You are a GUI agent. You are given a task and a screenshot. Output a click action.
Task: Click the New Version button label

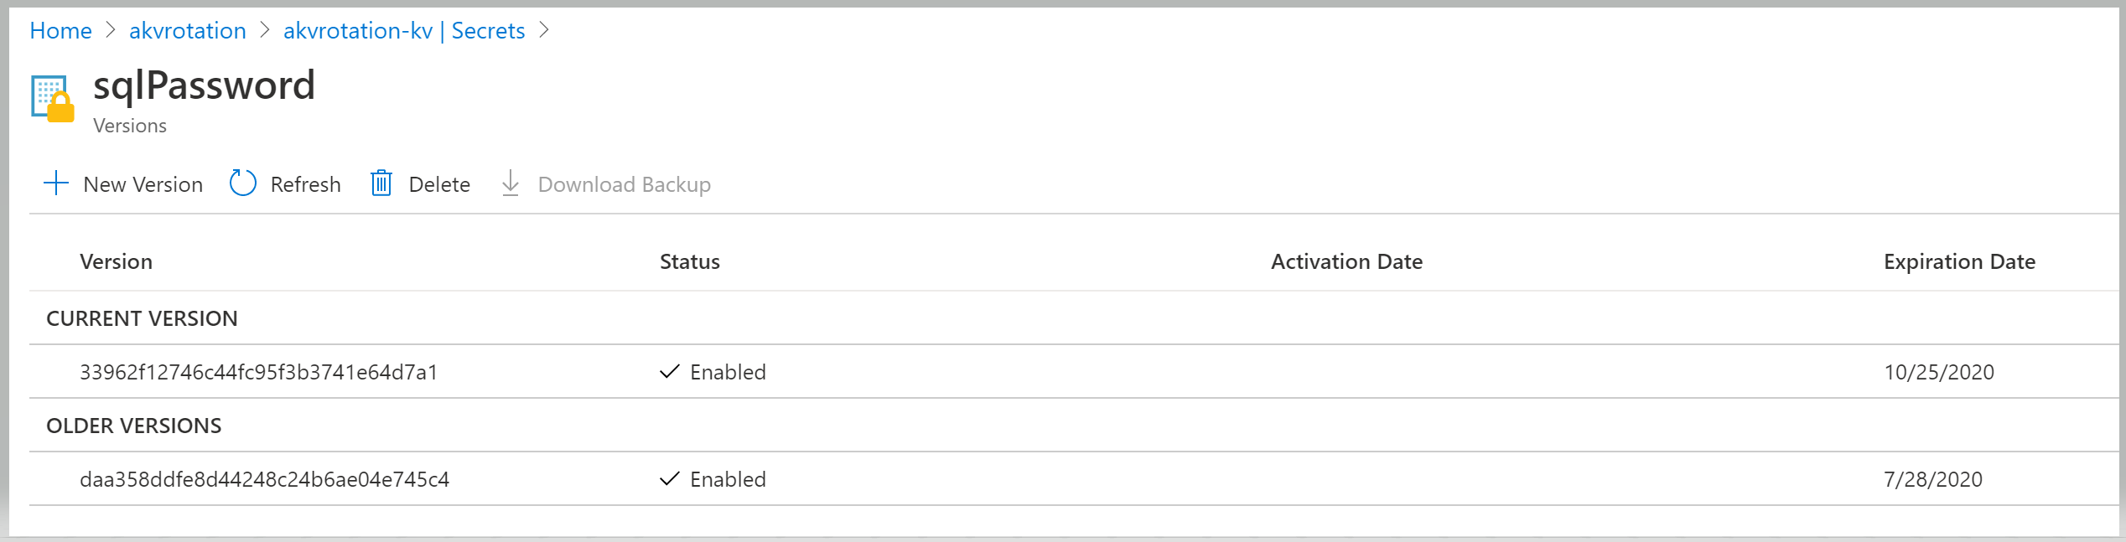(x=143, y=184)
